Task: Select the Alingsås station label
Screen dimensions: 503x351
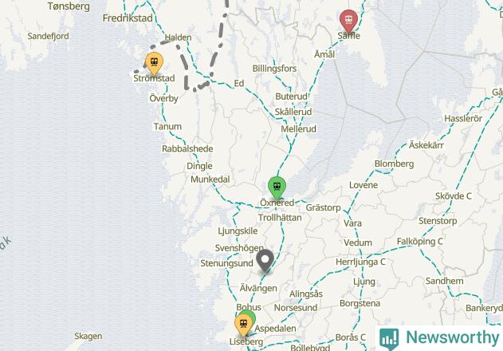Action: [x=306, y=294]
